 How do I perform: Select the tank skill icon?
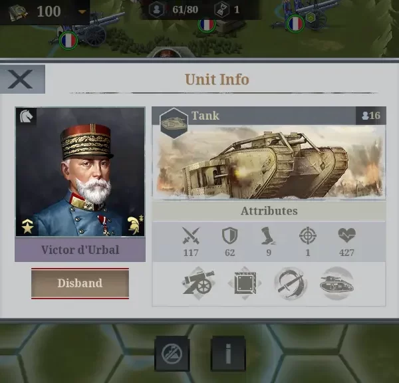click(x=336, y=283)
